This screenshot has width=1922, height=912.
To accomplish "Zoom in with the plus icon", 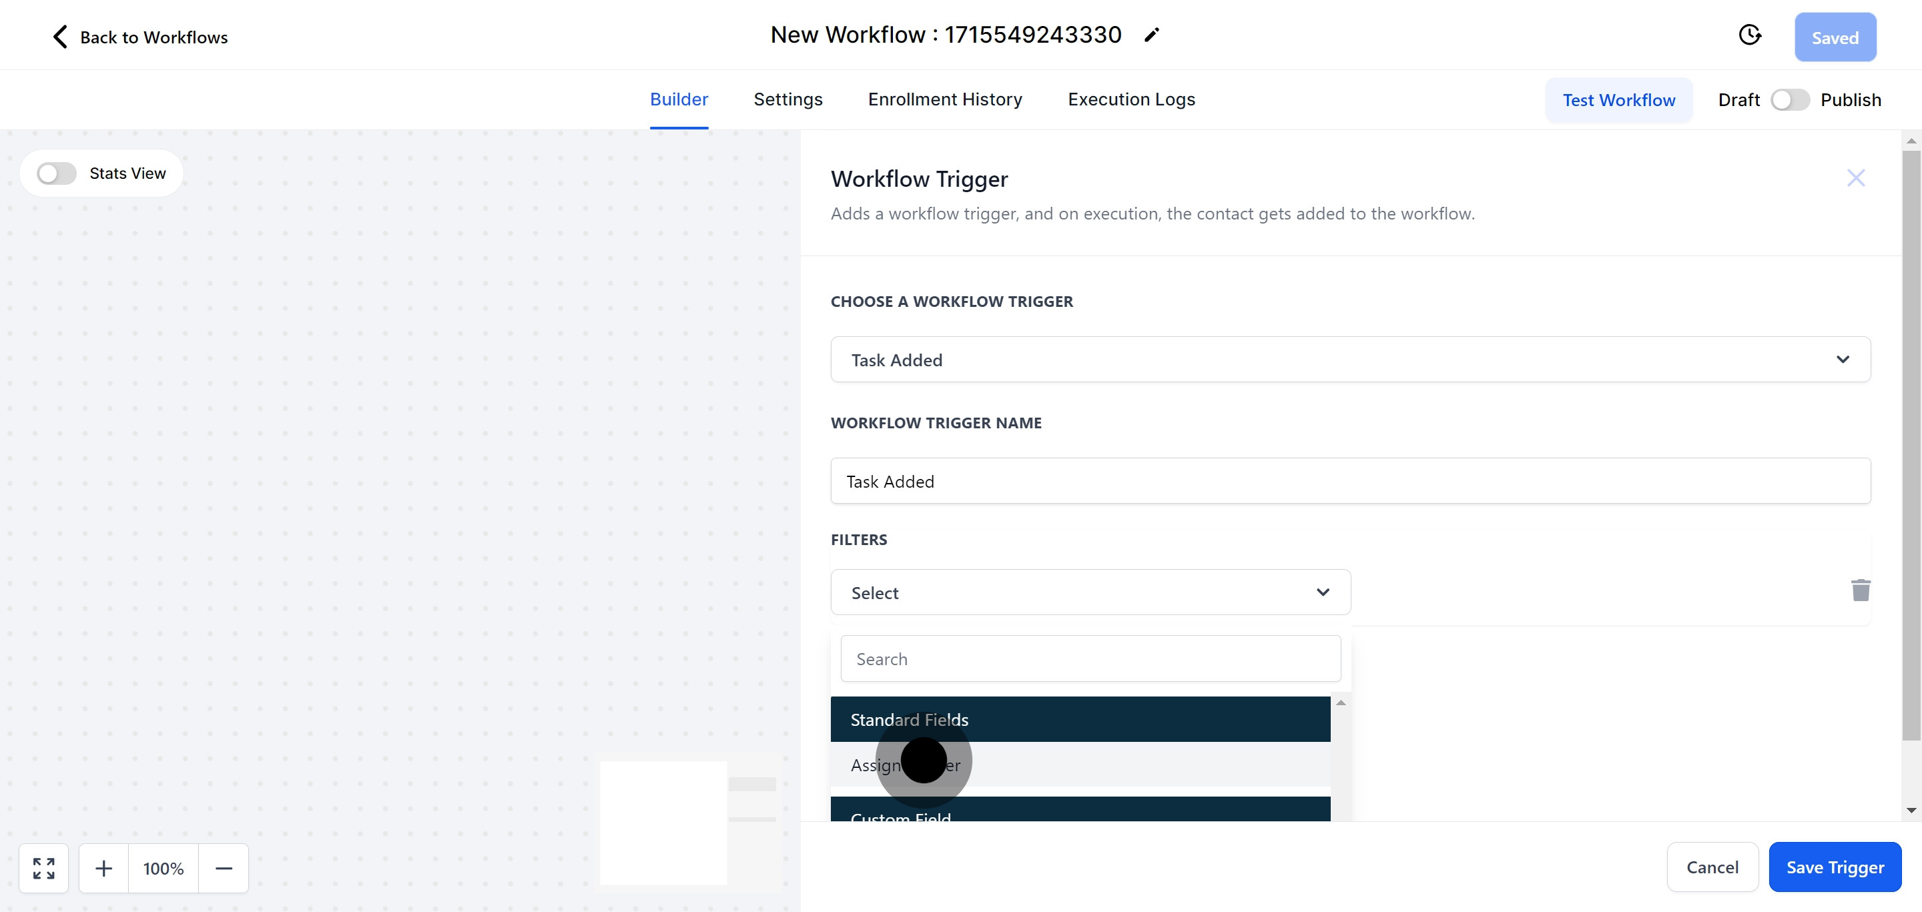I will click(x=103, y=868).
